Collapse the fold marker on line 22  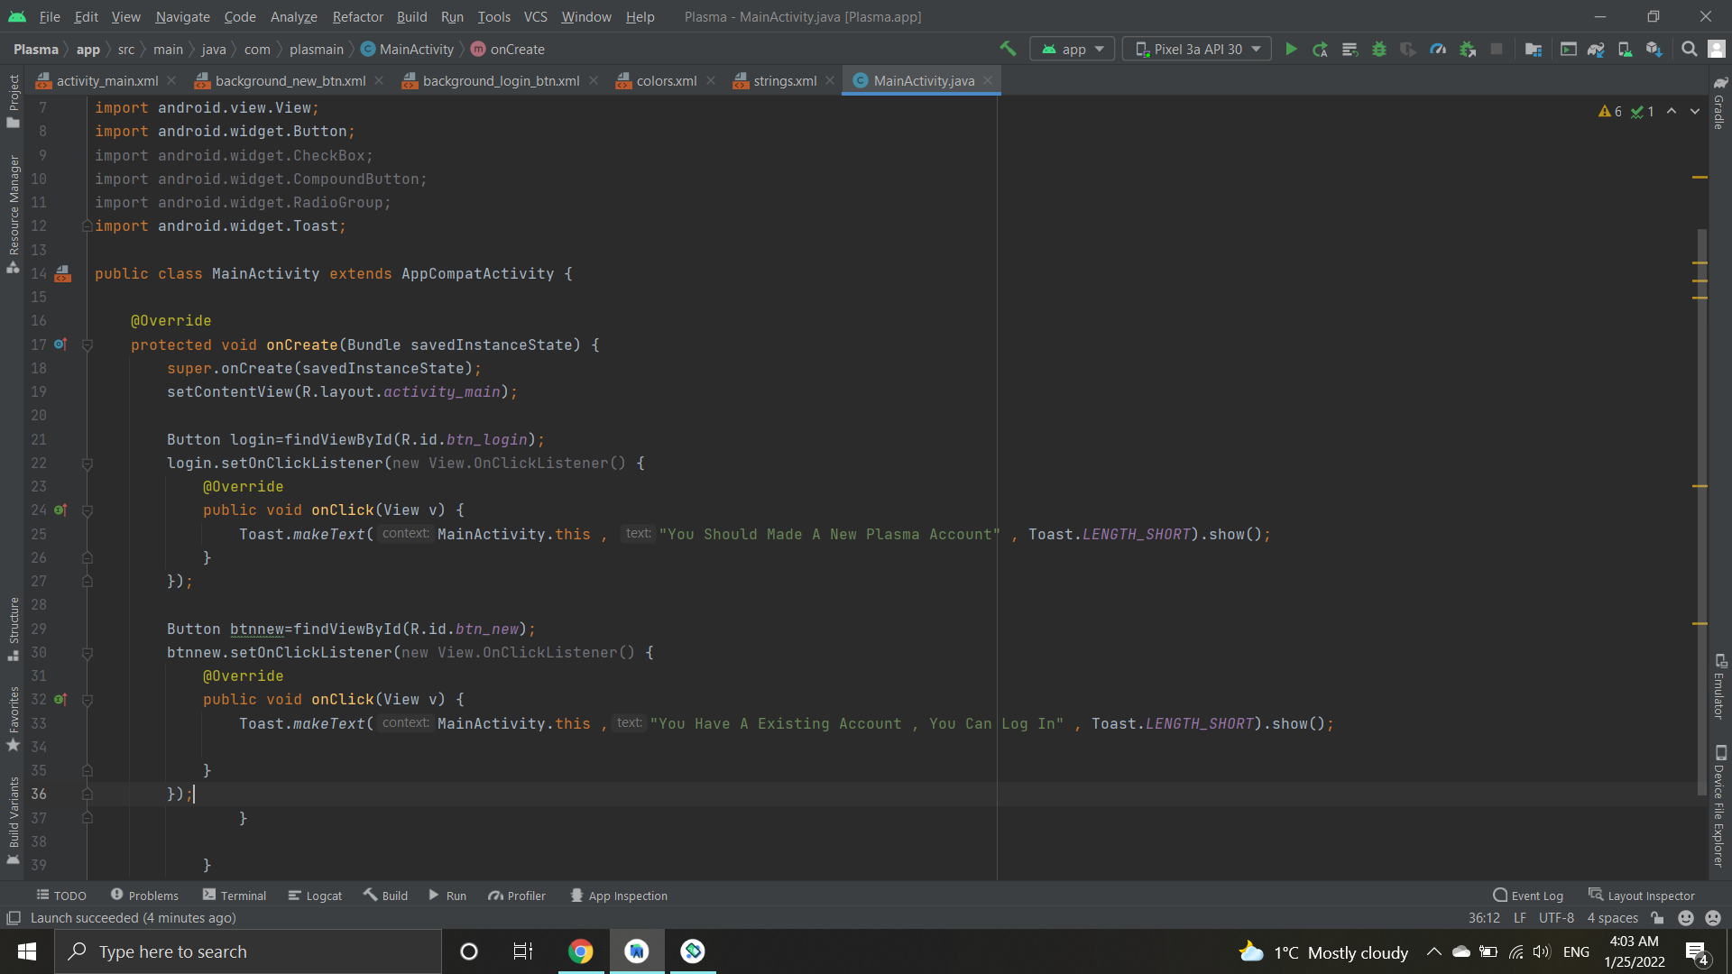click(x=88, y=464)
